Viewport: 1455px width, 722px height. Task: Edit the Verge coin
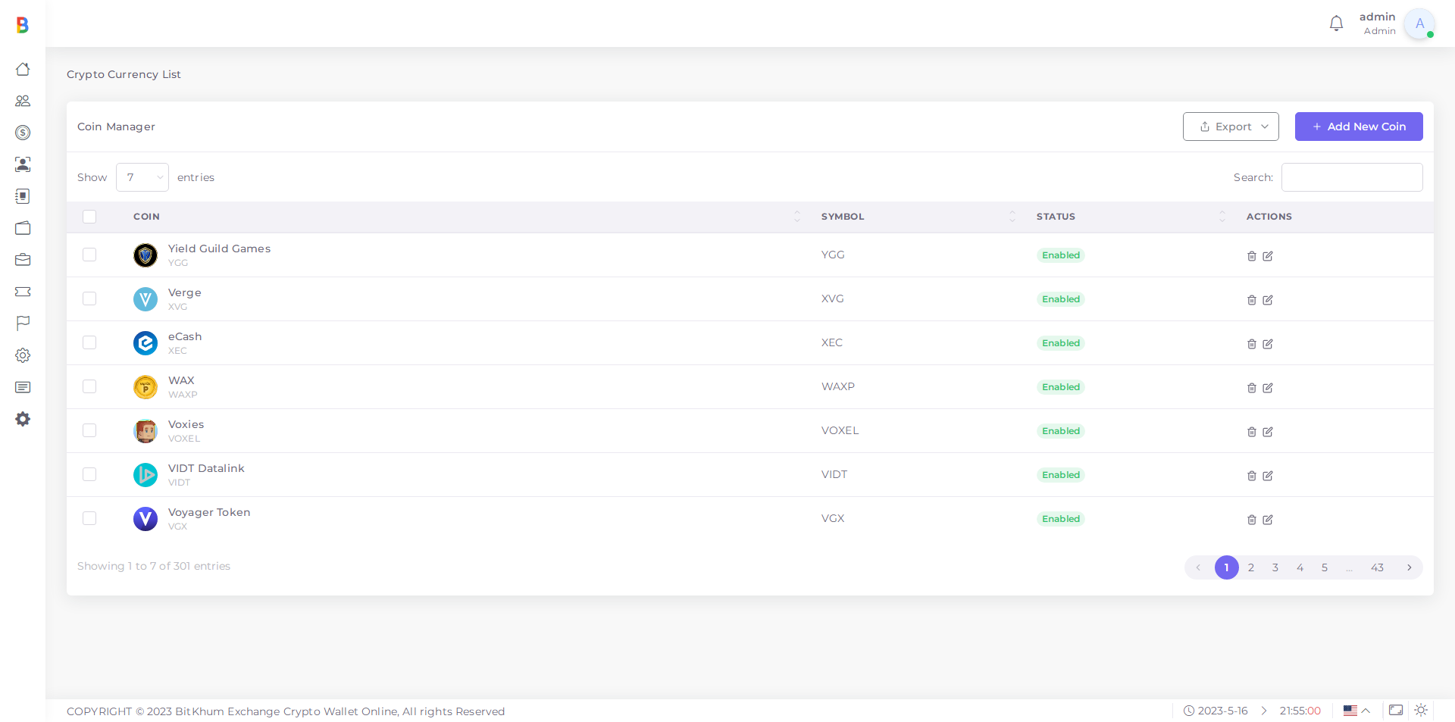coord(1268,300)
